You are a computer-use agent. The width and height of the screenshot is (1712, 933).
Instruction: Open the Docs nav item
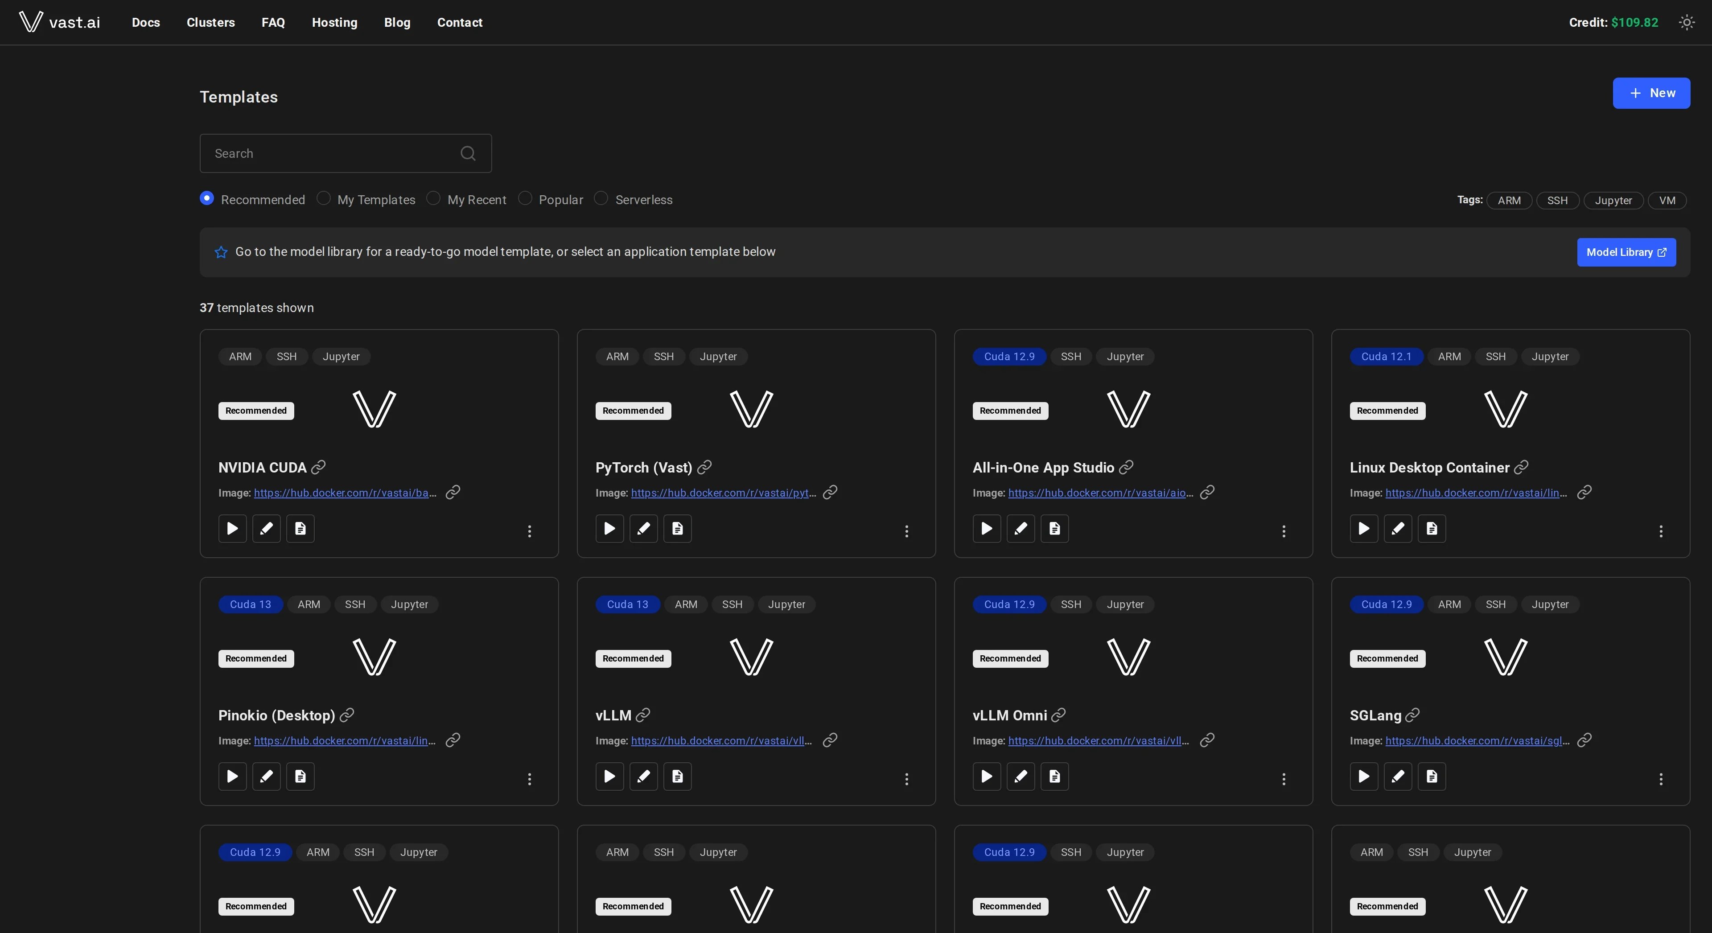point(145,23)
